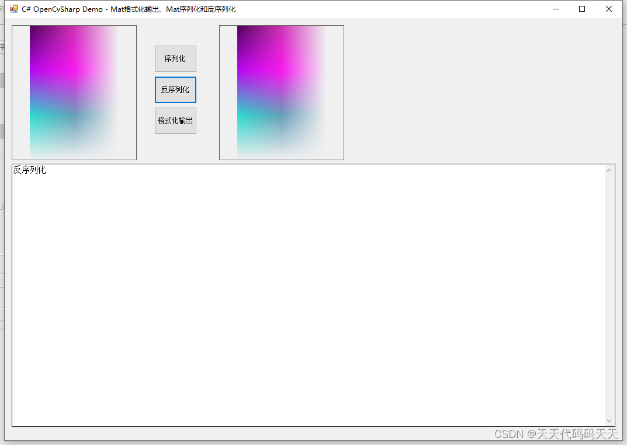Screen dimensions: 627x445
Task: Select the right gradient image preview
Action: click(x=281, y=92)
